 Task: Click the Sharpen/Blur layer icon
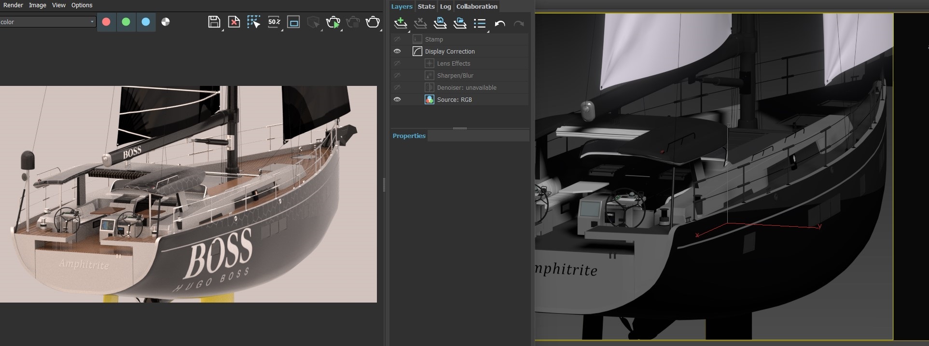click(x=430, y=75)
